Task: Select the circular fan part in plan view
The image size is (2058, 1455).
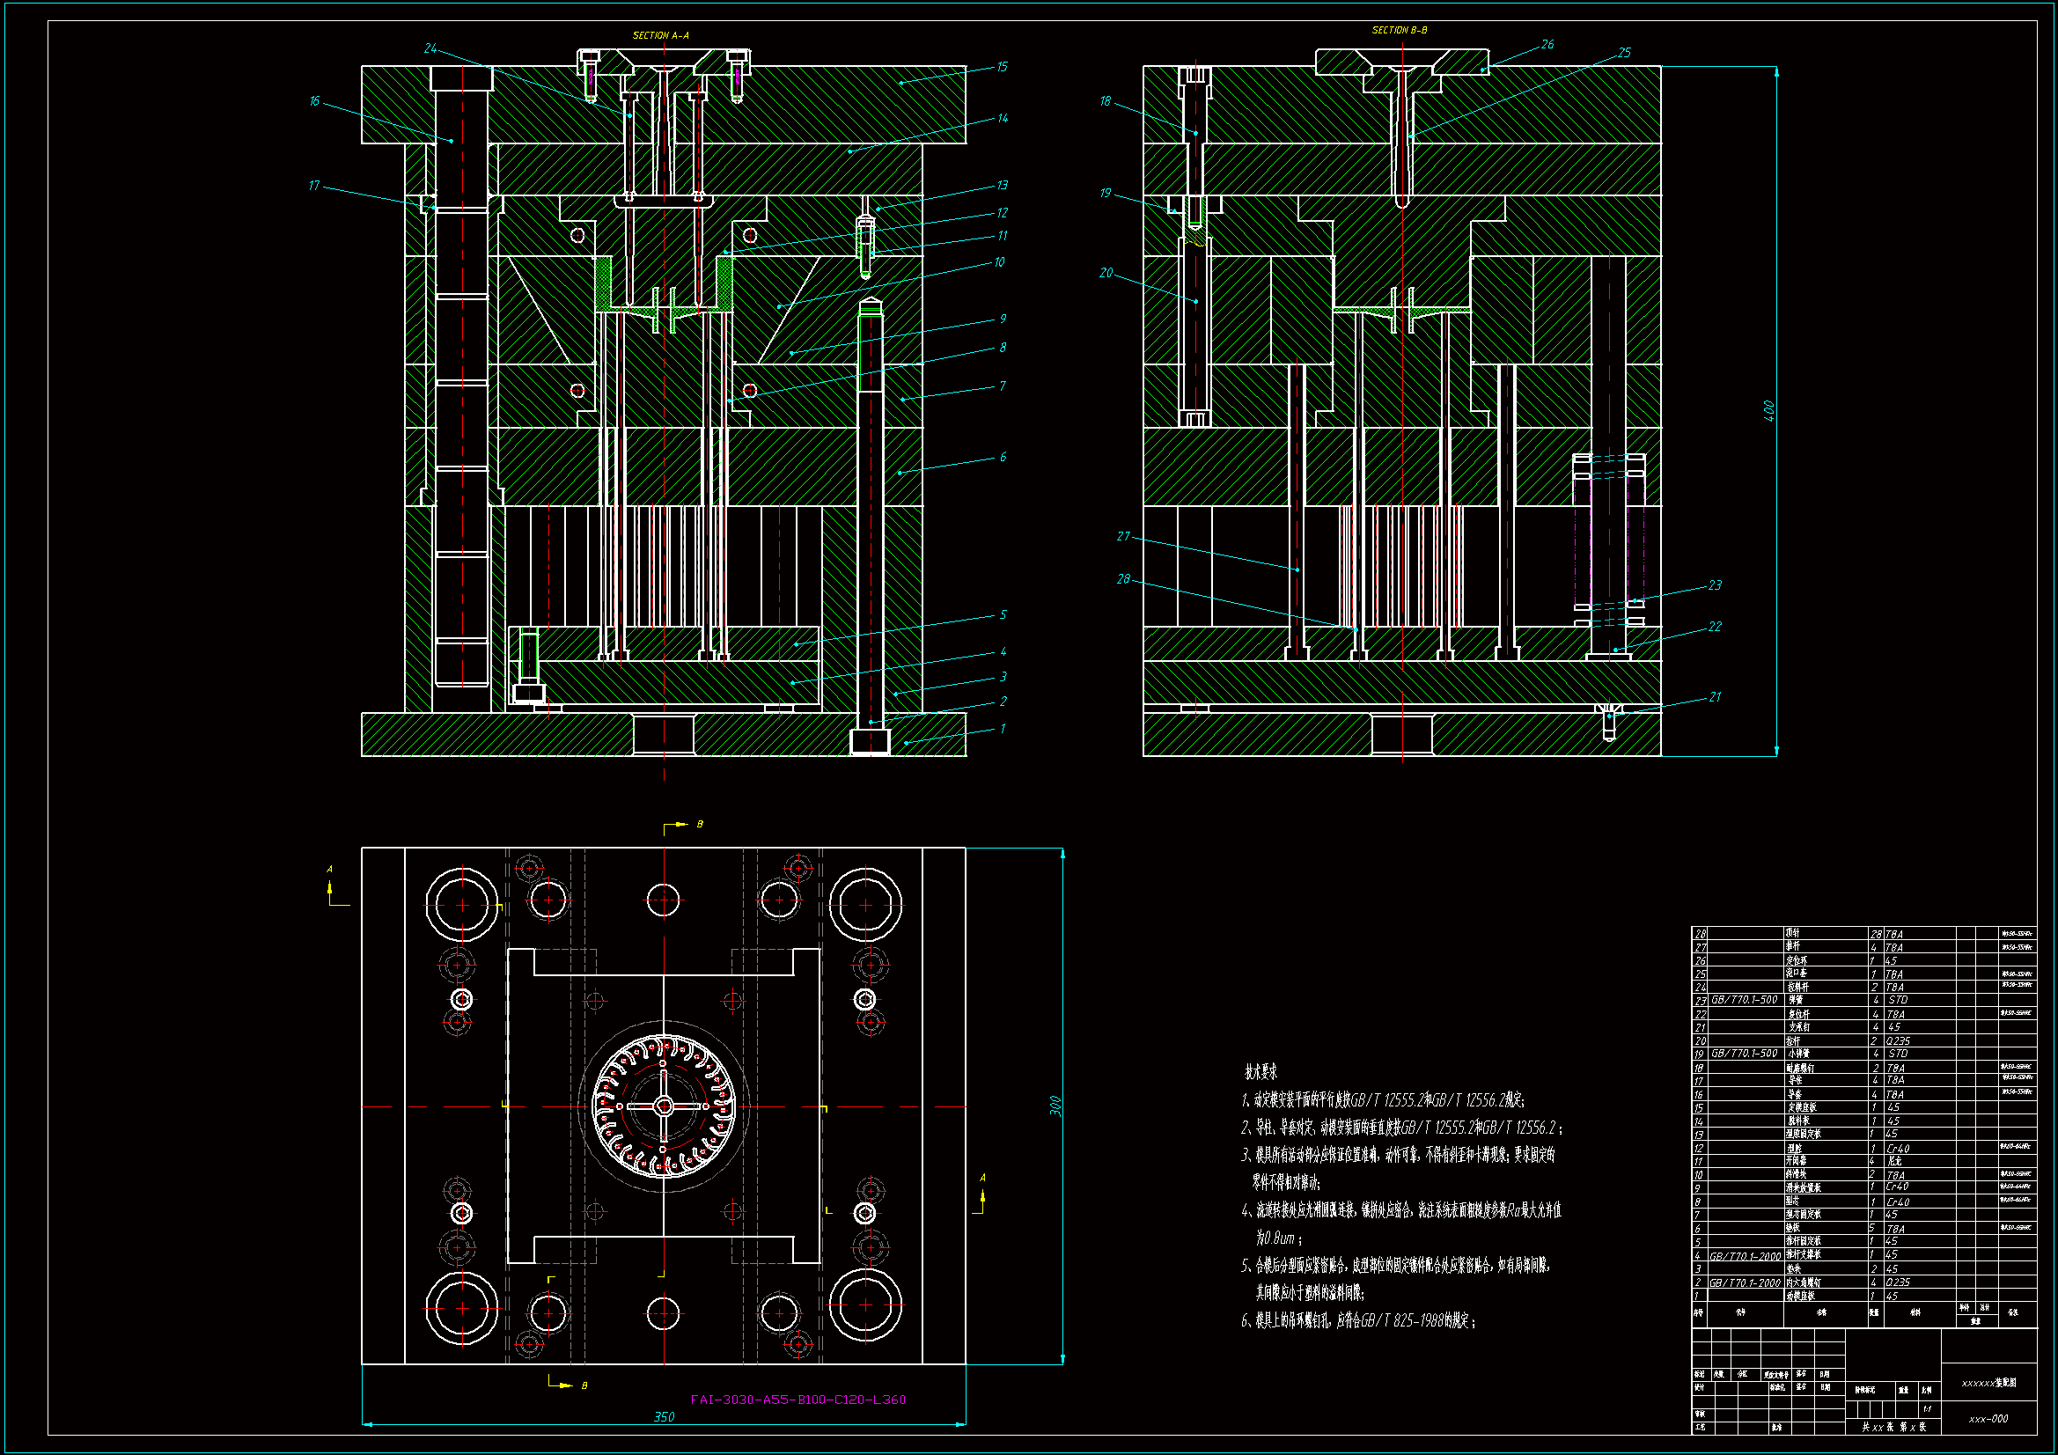Action: click(664, 1106)
